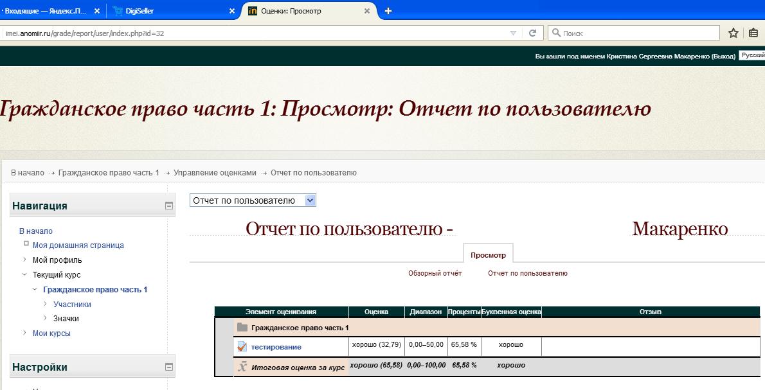
Task: Open the bookmarks list icon beside the star
Action: pos(754,33)
